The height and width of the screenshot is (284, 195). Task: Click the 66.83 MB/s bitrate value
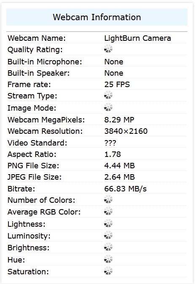click(x=126, y=189)
